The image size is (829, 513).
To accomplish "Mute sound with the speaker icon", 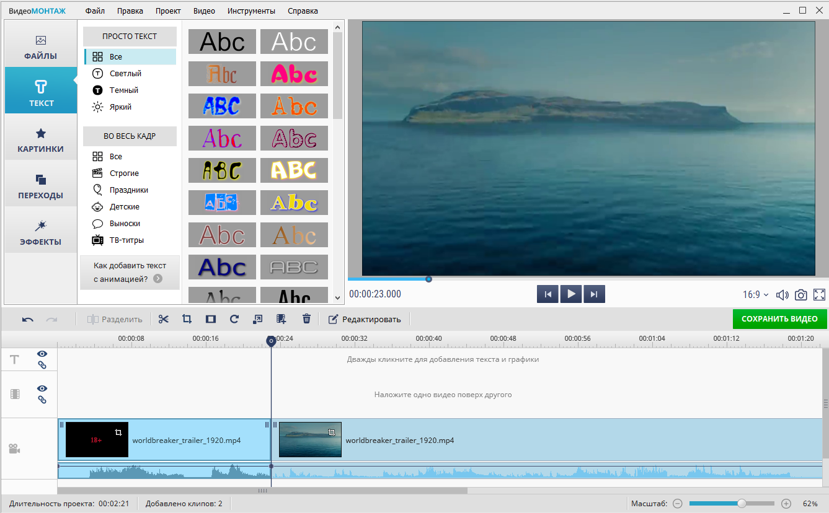I will [782, 295].
